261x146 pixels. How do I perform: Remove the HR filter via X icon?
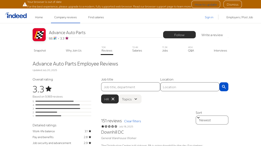point(113,99)
